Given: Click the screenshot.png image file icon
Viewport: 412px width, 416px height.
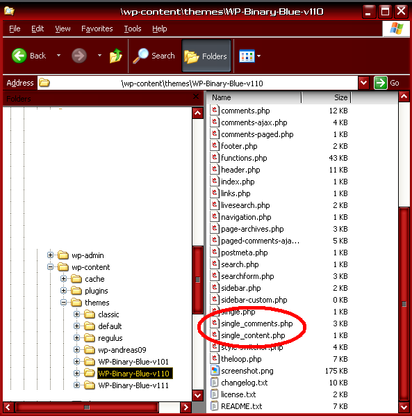Looking at the screenshot, I should point(215,370).
